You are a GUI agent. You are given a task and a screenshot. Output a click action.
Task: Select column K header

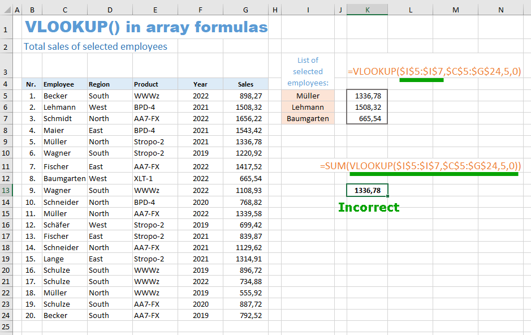click(367, 10)
